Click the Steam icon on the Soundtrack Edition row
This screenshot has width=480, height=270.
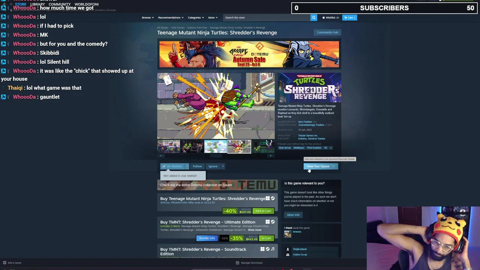pos(267,249)
